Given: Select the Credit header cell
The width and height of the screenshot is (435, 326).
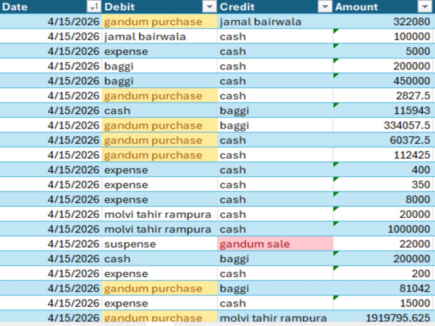Looking at the screenshot, I should 275,7.
